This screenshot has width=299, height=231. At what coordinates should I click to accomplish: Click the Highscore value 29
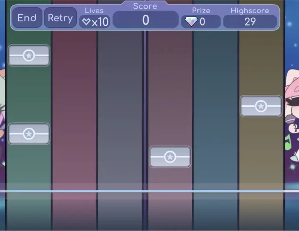point(250,22)
